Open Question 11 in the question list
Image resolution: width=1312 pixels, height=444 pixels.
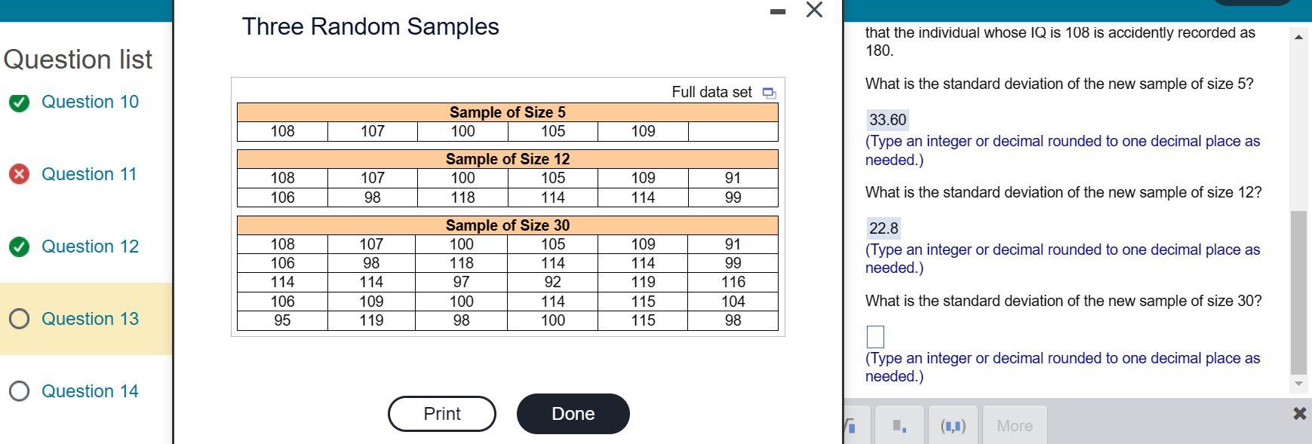coord(89,174)
